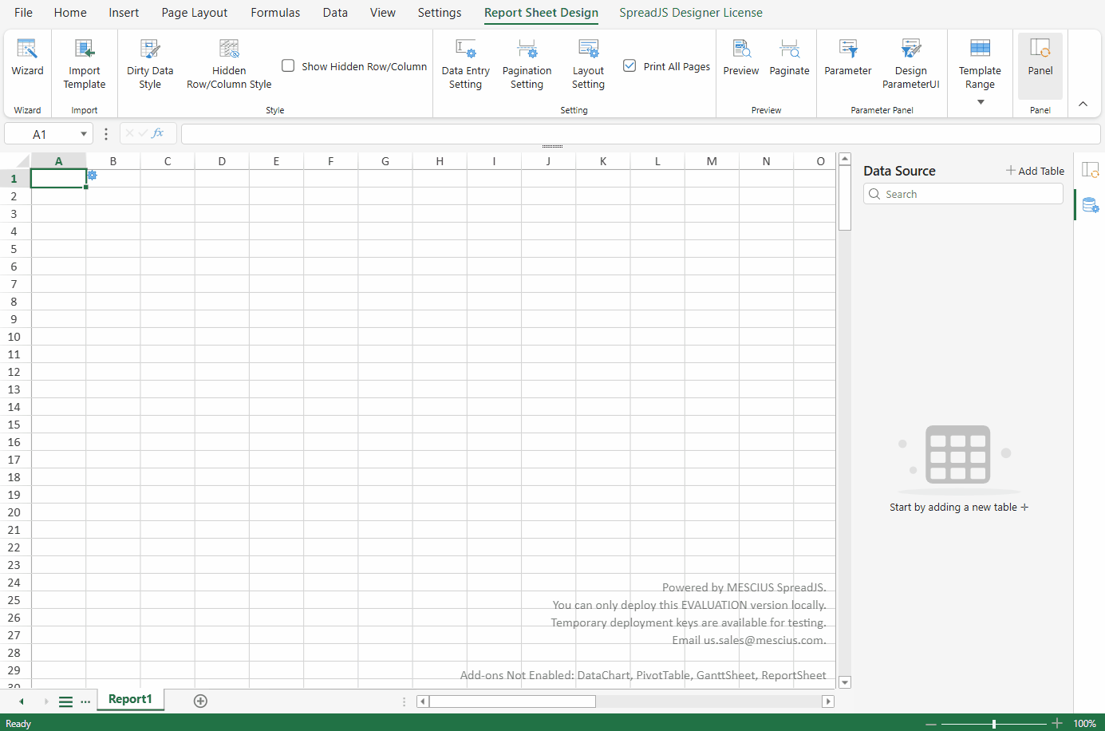This screenshot has width=1105, height=731.
Task: Select the Data Source sidebar icon
Action: tap(1090, 205)
